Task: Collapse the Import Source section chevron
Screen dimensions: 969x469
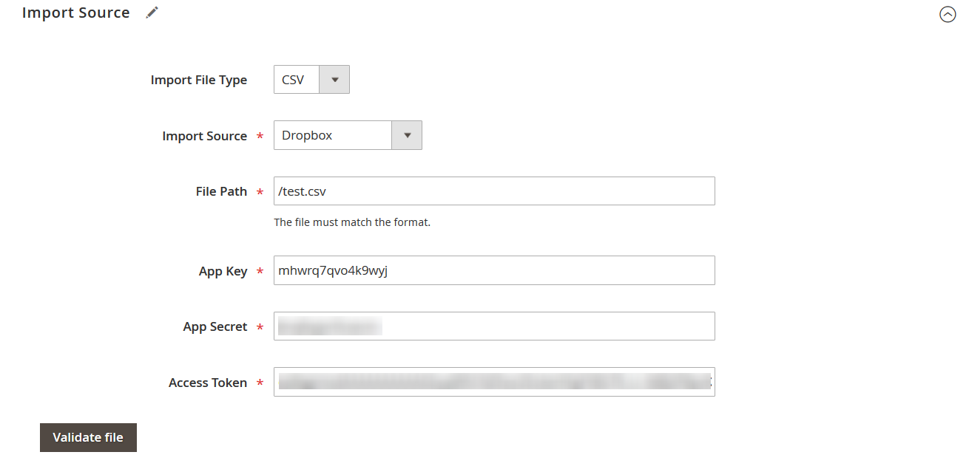Action: [948, 14]
